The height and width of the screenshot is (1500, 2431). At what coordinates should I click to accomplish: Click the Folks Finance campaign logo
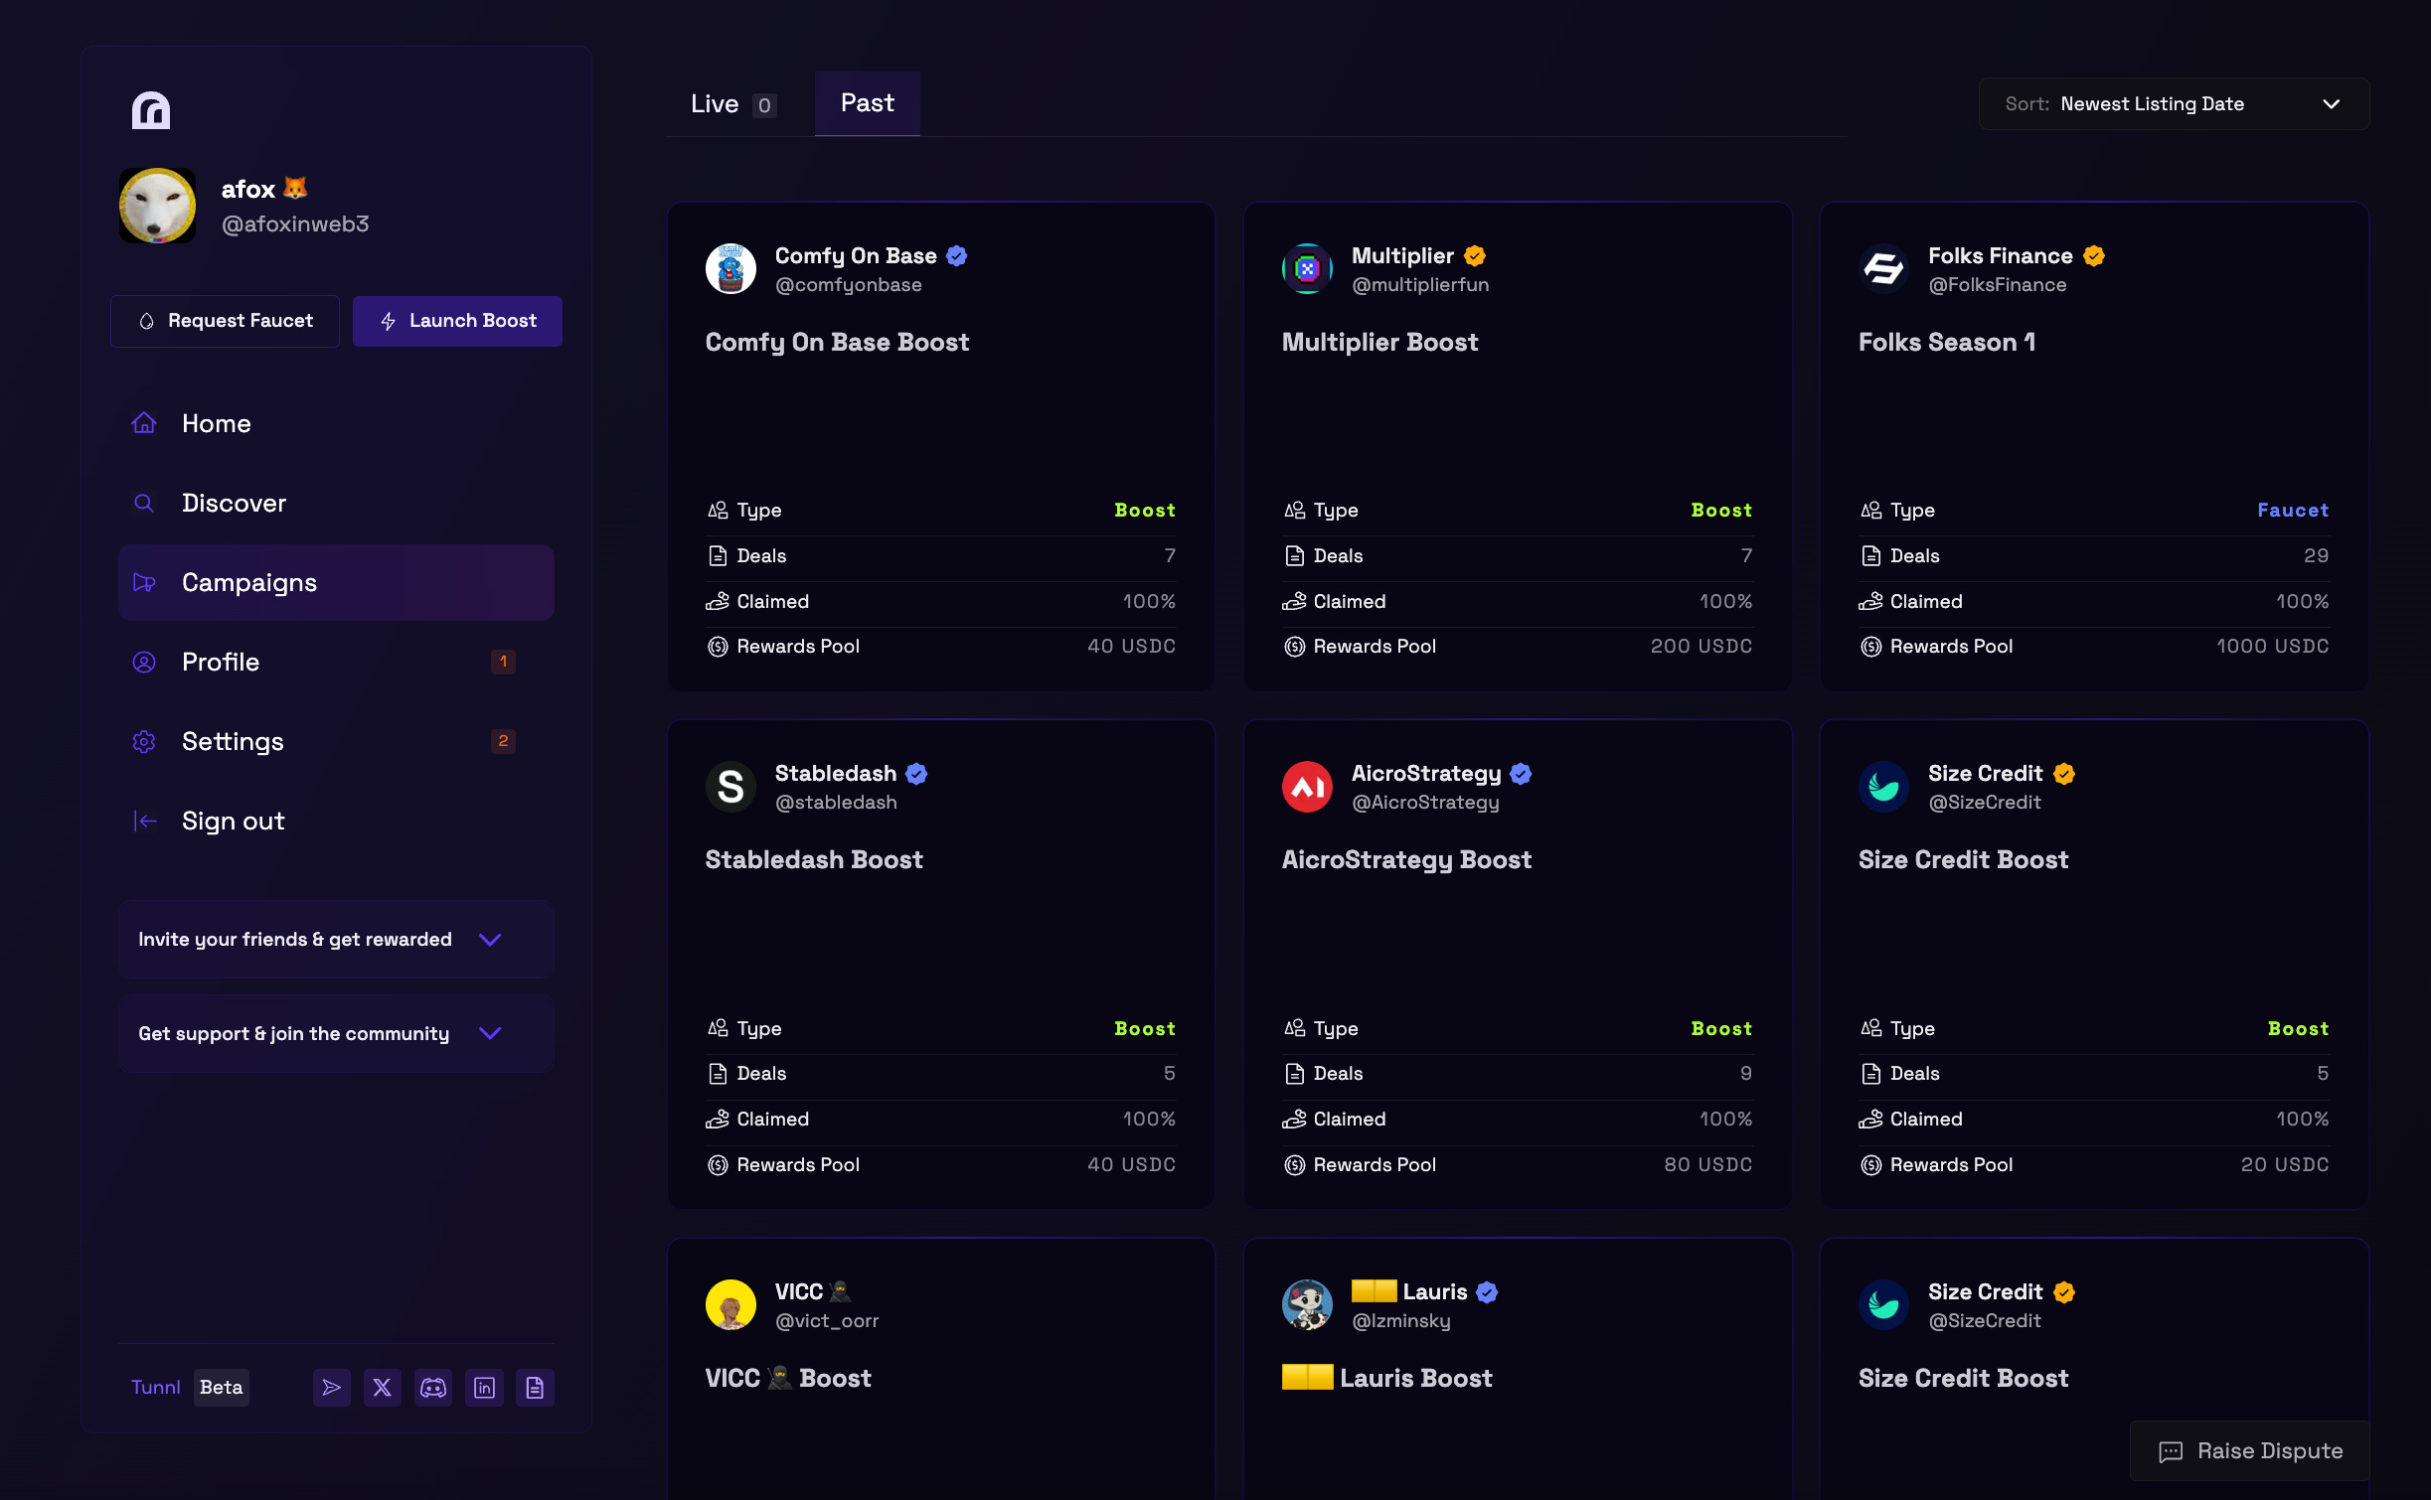(x=1883, y=269)
